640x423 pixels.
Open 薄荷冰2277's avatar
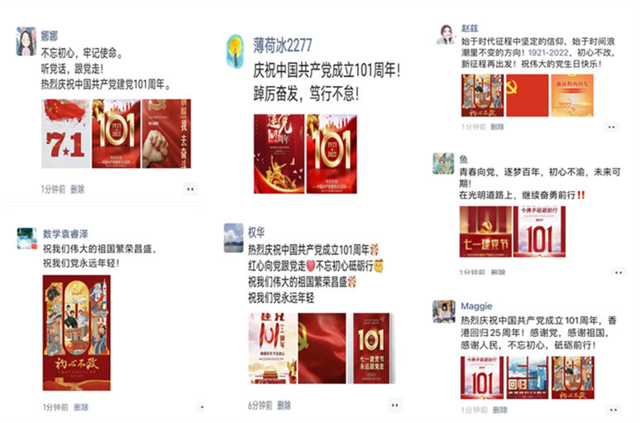tap(235, 50)
